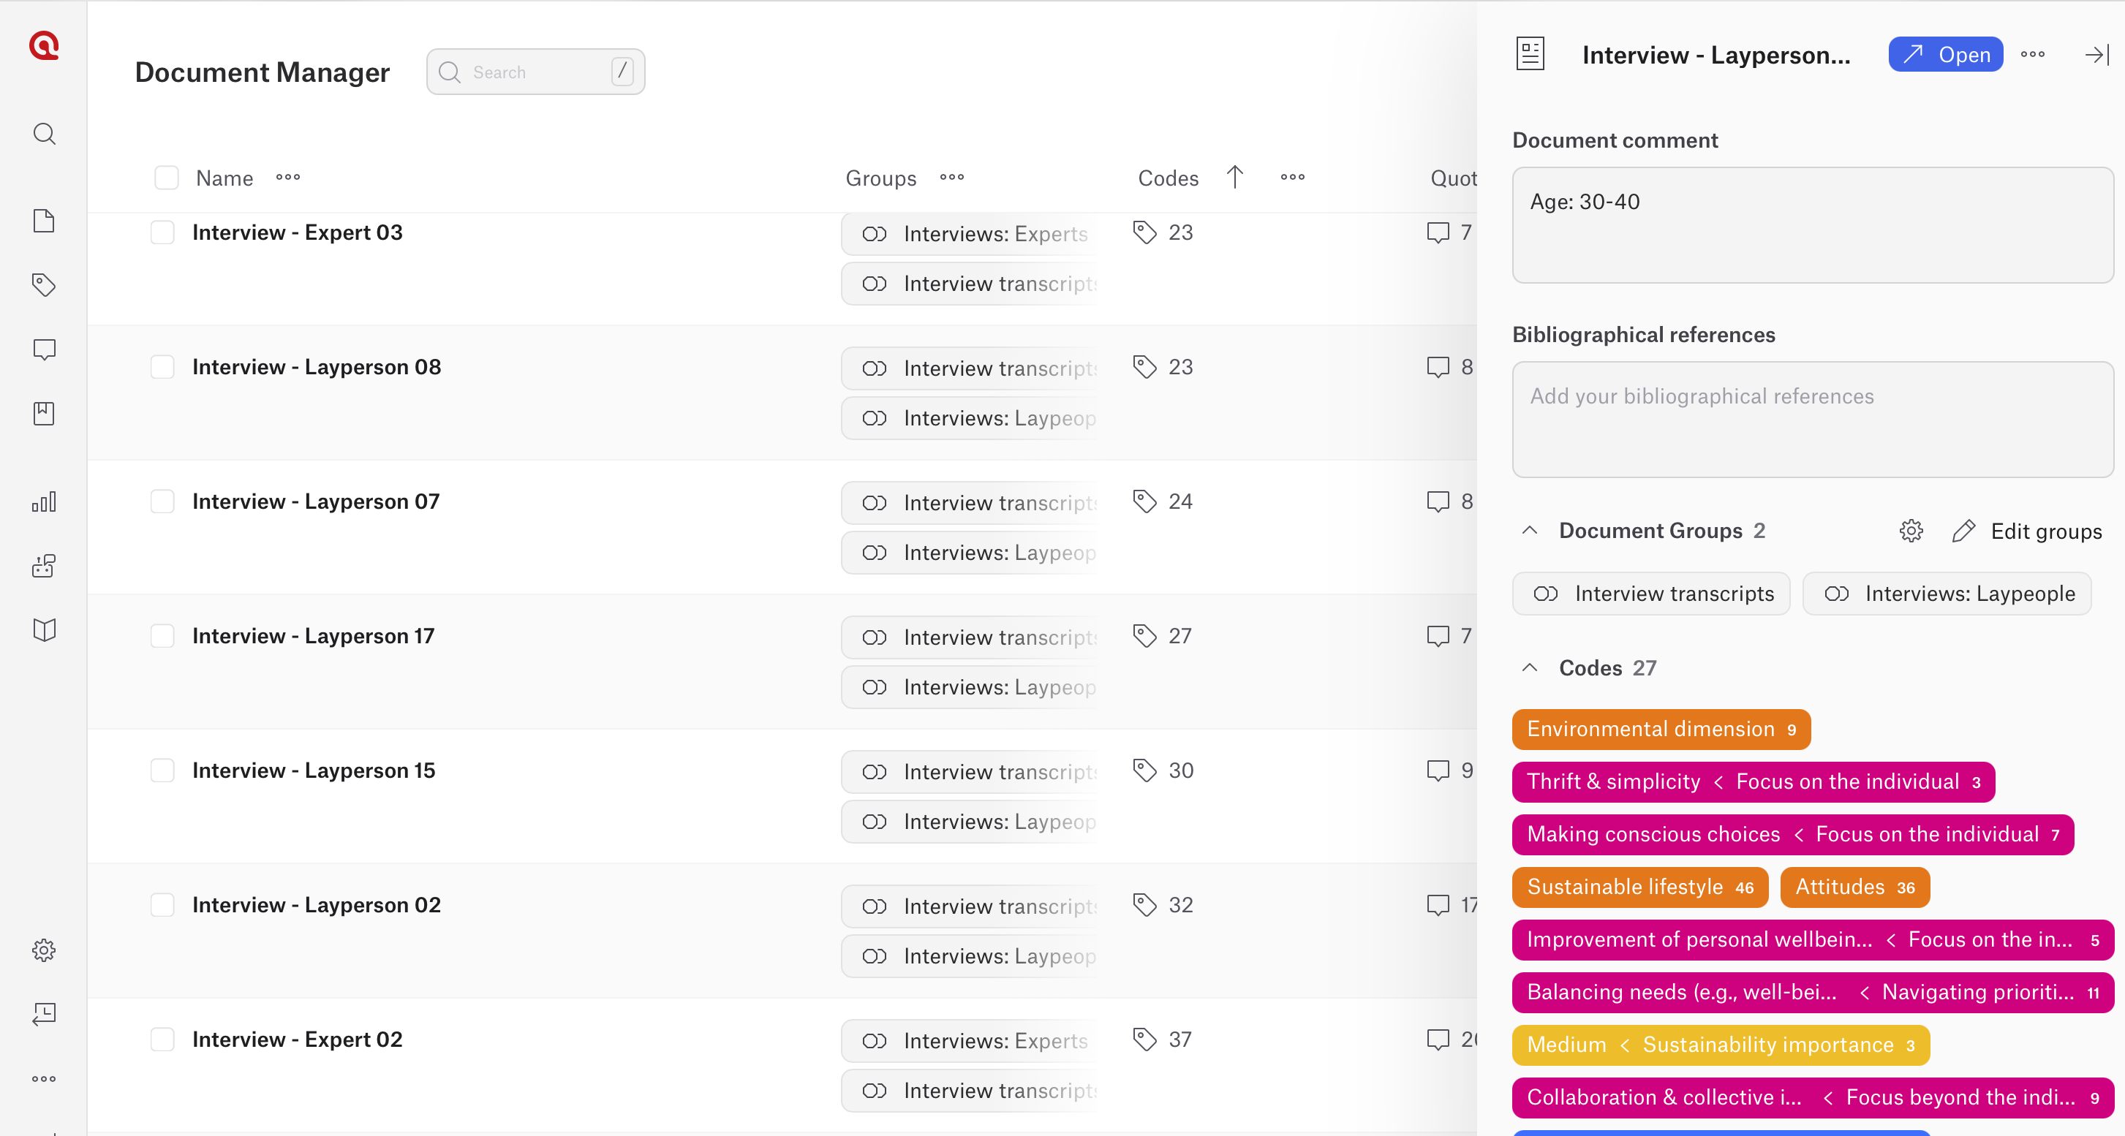
Task: Check the box for Interview - Layperson 08
Action: click(x=162, y=367)
